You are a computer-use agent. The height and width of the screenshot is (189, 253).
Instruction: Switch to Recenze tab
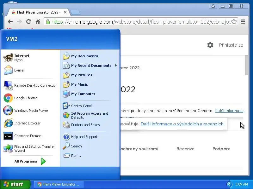tap(185, 149)
